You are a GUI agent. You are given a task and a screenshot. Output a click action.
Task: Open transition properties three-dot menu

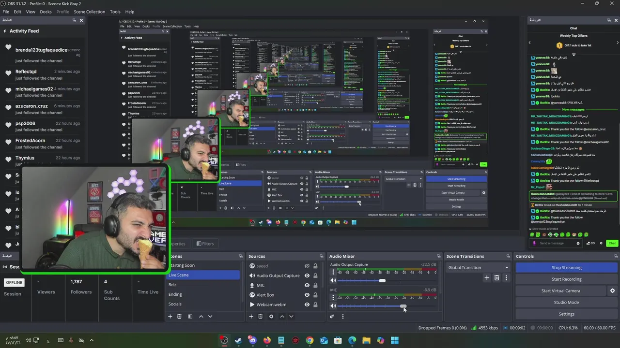tap(506, 278)
